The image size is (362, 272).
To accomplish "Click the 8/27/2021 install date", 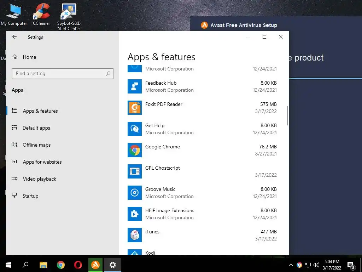I will pyautogui.click(x=266, y=154).
